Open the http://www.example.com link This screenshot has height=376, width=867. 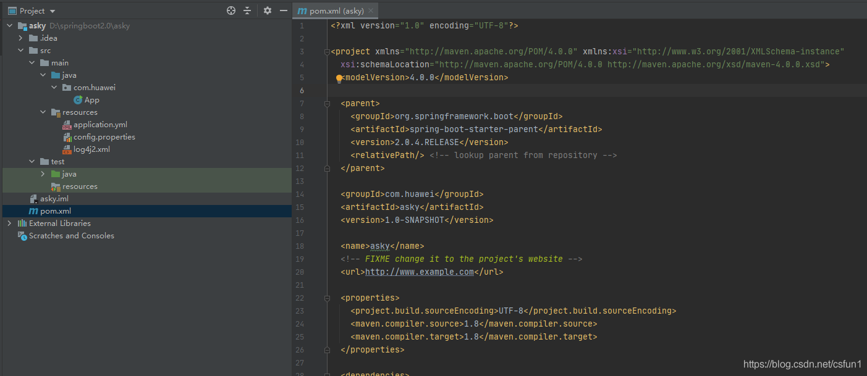(x=420, y=272)
